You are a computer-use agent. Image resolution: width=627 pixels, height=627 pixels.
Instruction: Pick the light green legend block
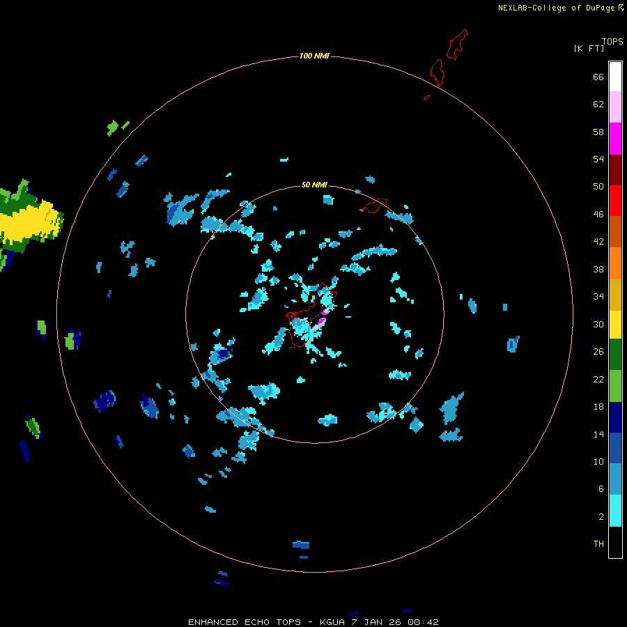coord(615,385)
